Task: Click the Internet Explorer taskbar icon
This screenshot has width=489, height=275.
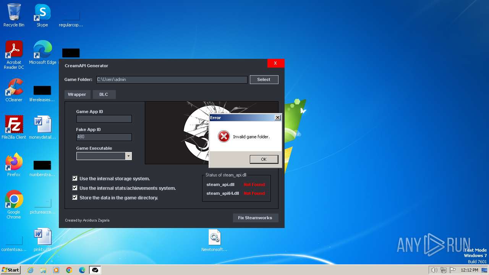Action: [x=30, y=270]
